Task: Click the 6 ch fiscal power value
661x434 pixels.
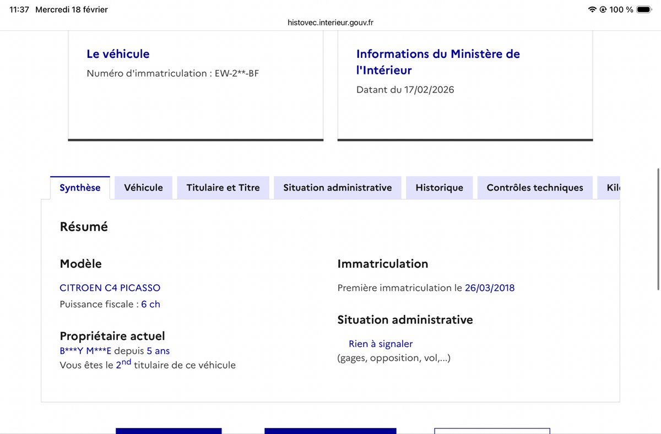Action: click(150, 304)
